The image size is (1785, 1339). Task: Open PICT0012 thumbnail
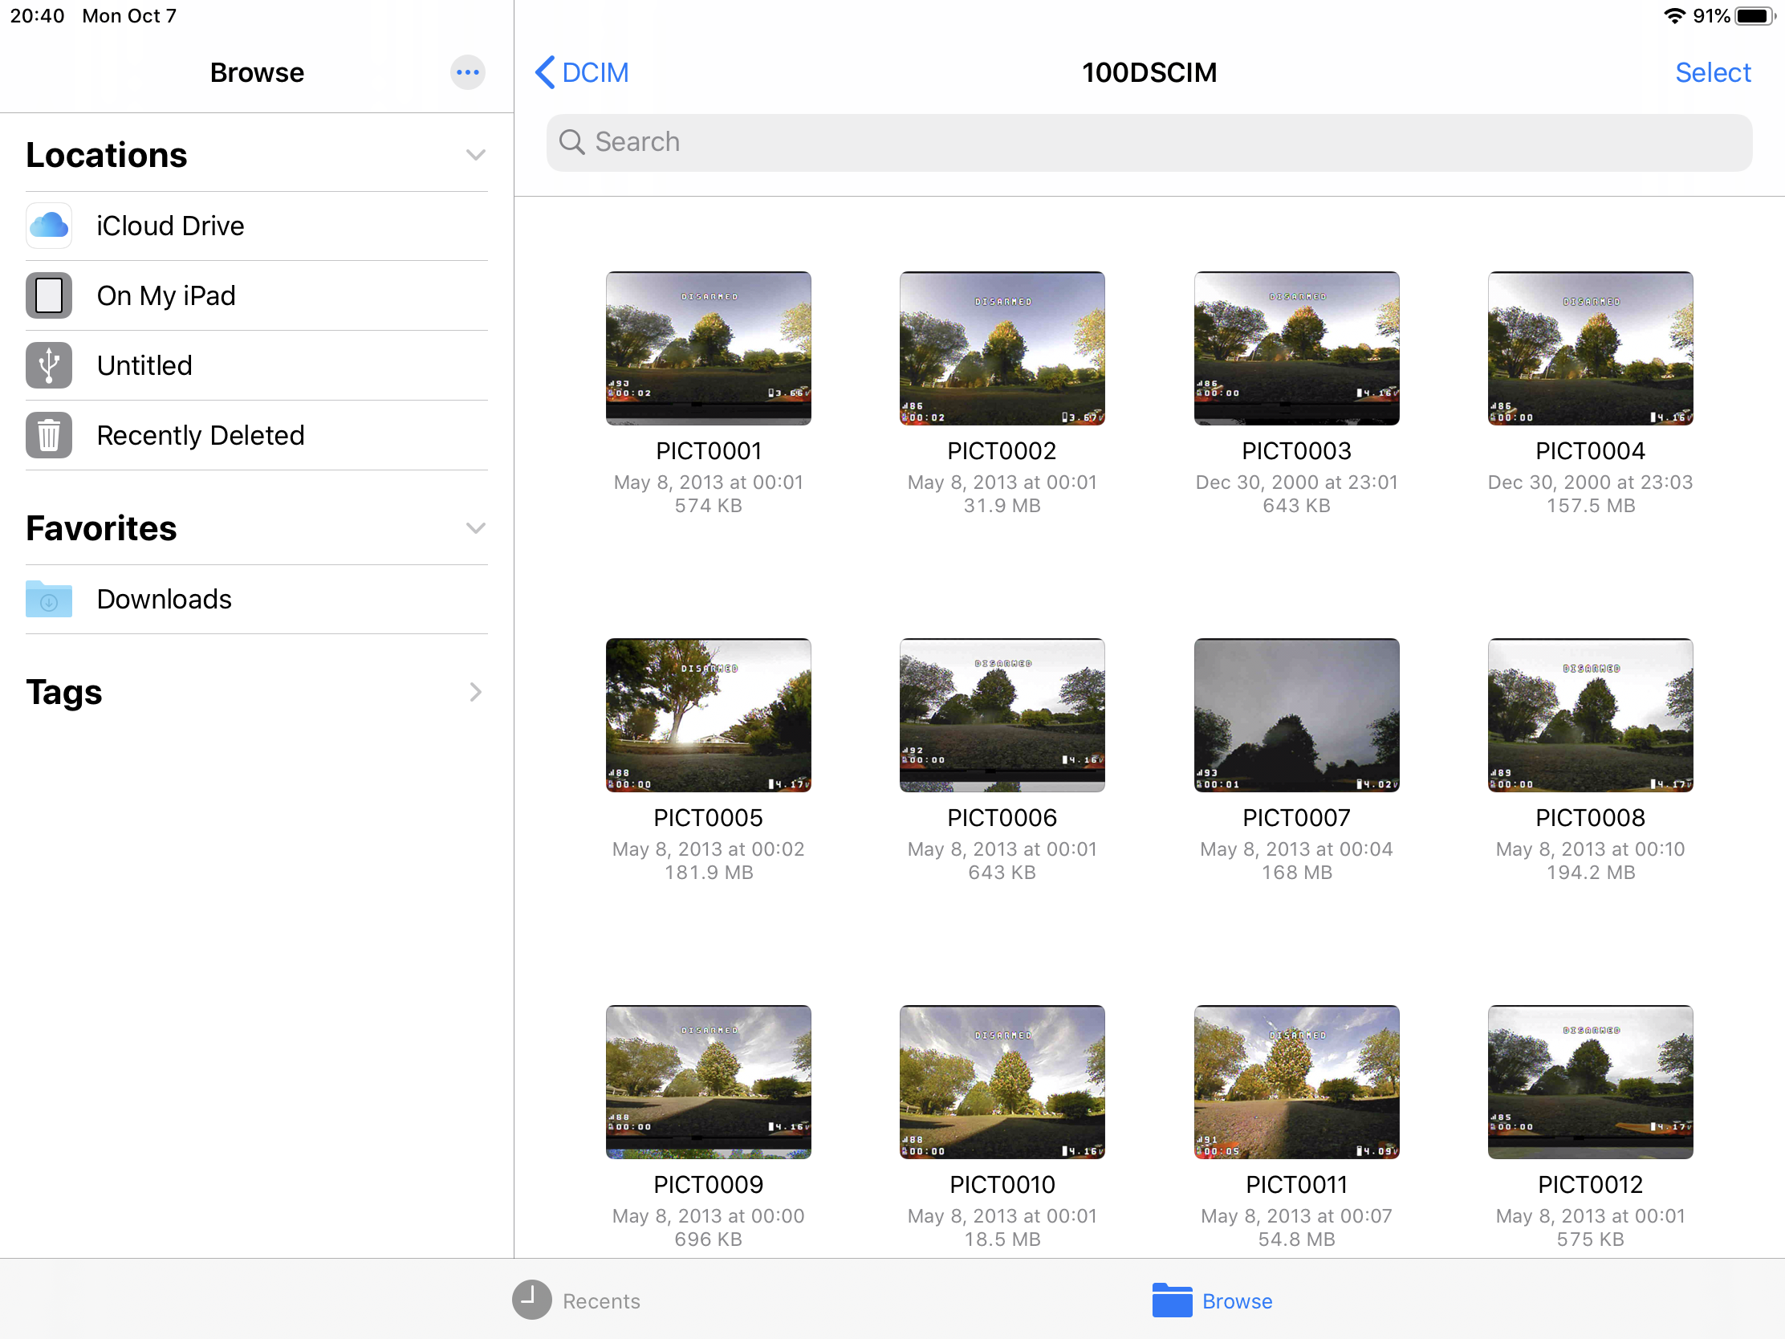point(1590,1081)
